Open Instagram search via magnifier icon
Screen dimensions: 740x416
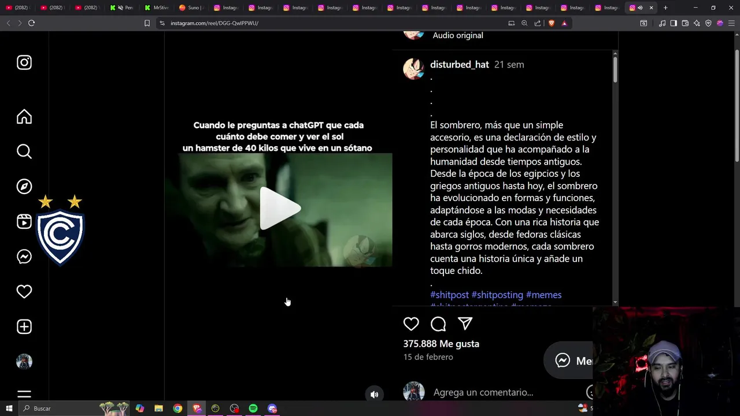point(24,151)
